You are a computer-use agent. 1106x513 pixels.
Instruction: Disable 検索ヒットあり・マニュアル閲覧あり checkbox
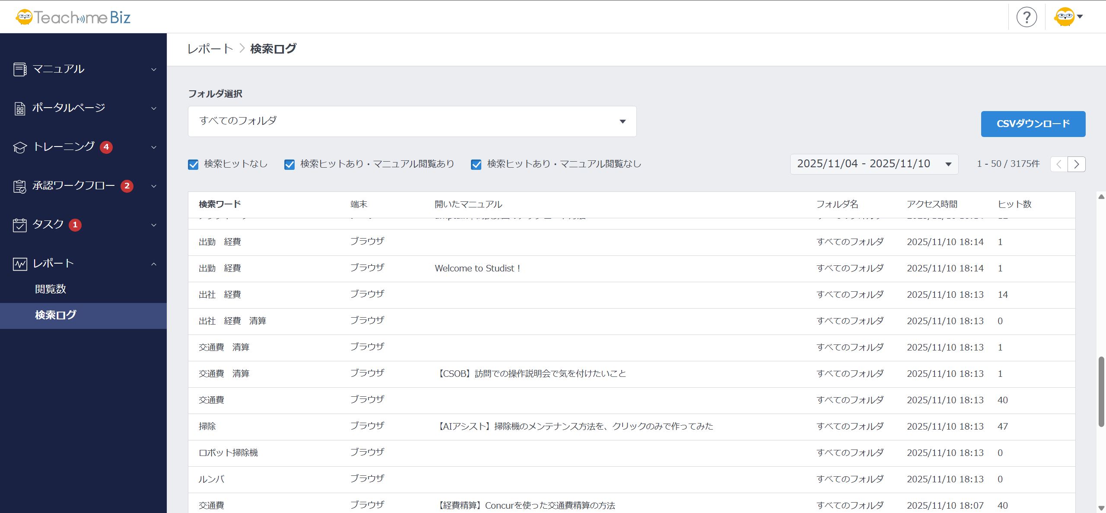point(289,164)
